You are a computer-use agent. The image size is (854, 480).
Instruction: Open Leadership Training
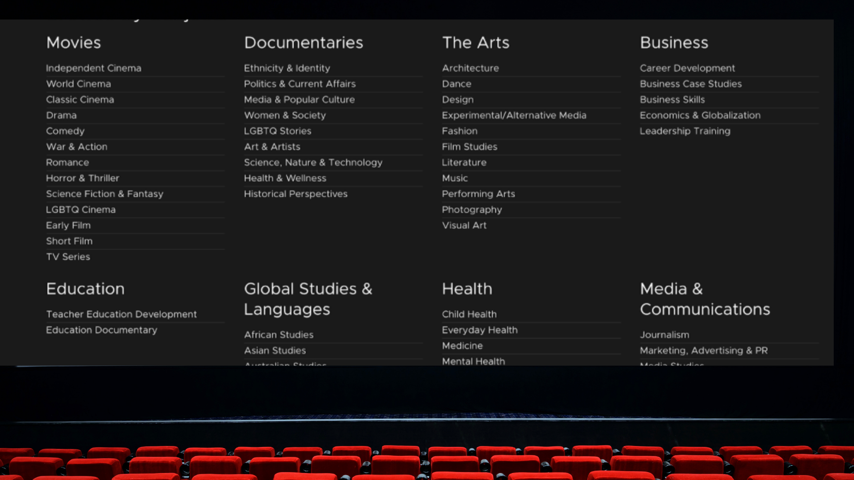point(685,131)
